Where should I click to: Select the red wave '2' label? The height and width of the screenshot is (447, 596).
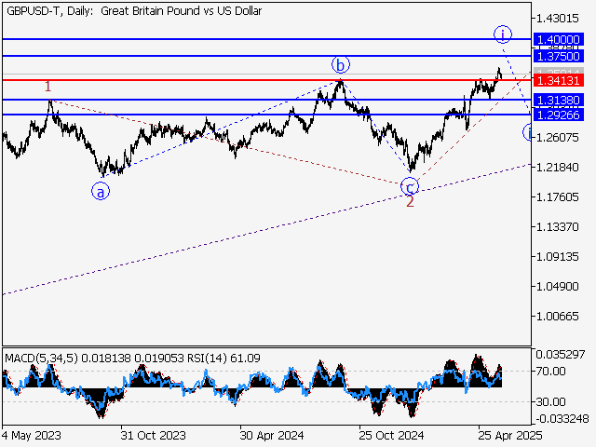[x=410, y=201]
